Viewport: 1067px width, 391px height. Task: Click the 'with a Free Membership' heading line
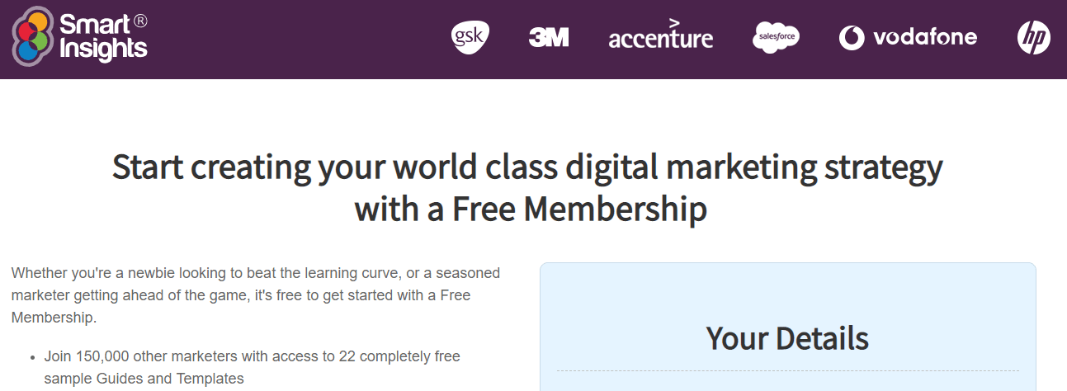click(x=531, y=209)
